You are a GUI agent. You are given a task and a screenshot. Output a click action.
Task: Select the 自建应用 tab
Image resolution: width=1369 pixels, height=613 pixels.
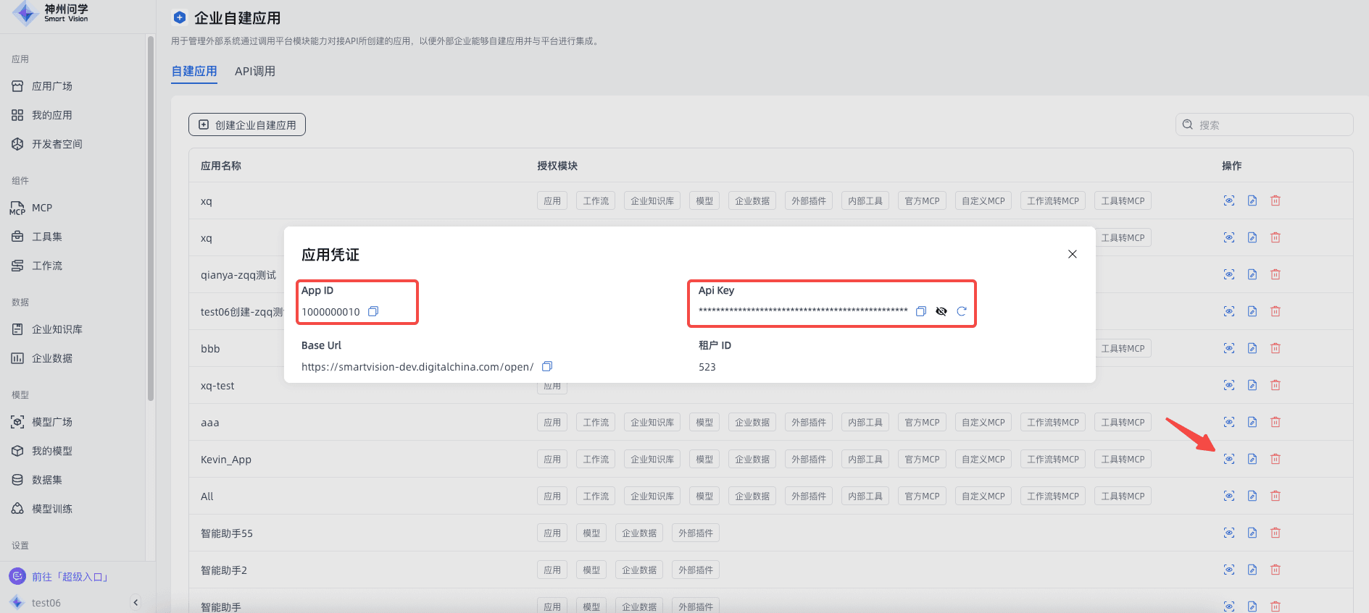194,71
